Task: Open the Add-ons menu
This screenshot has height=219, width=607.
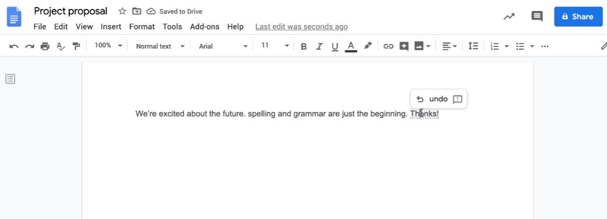Action: [204, 27]
